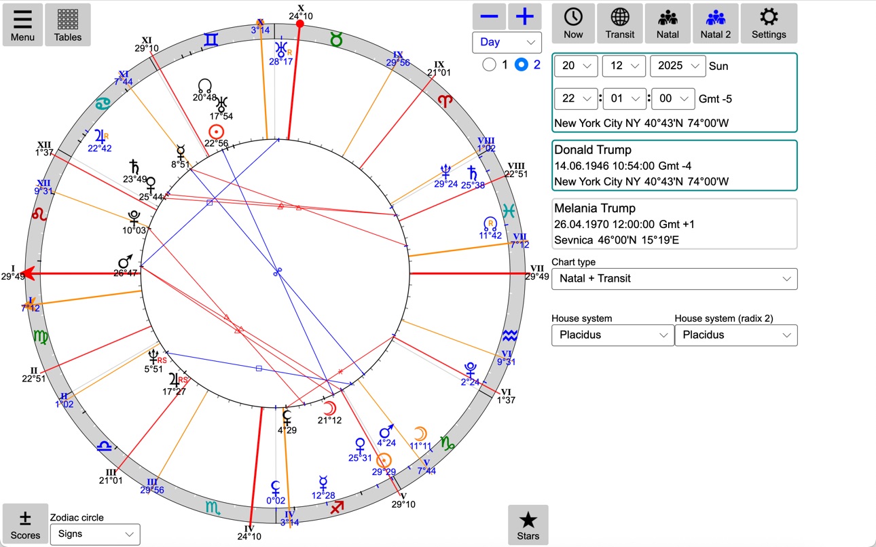
Task: Open the seconds dropdown showing 00
Action: tap(673, 98)
